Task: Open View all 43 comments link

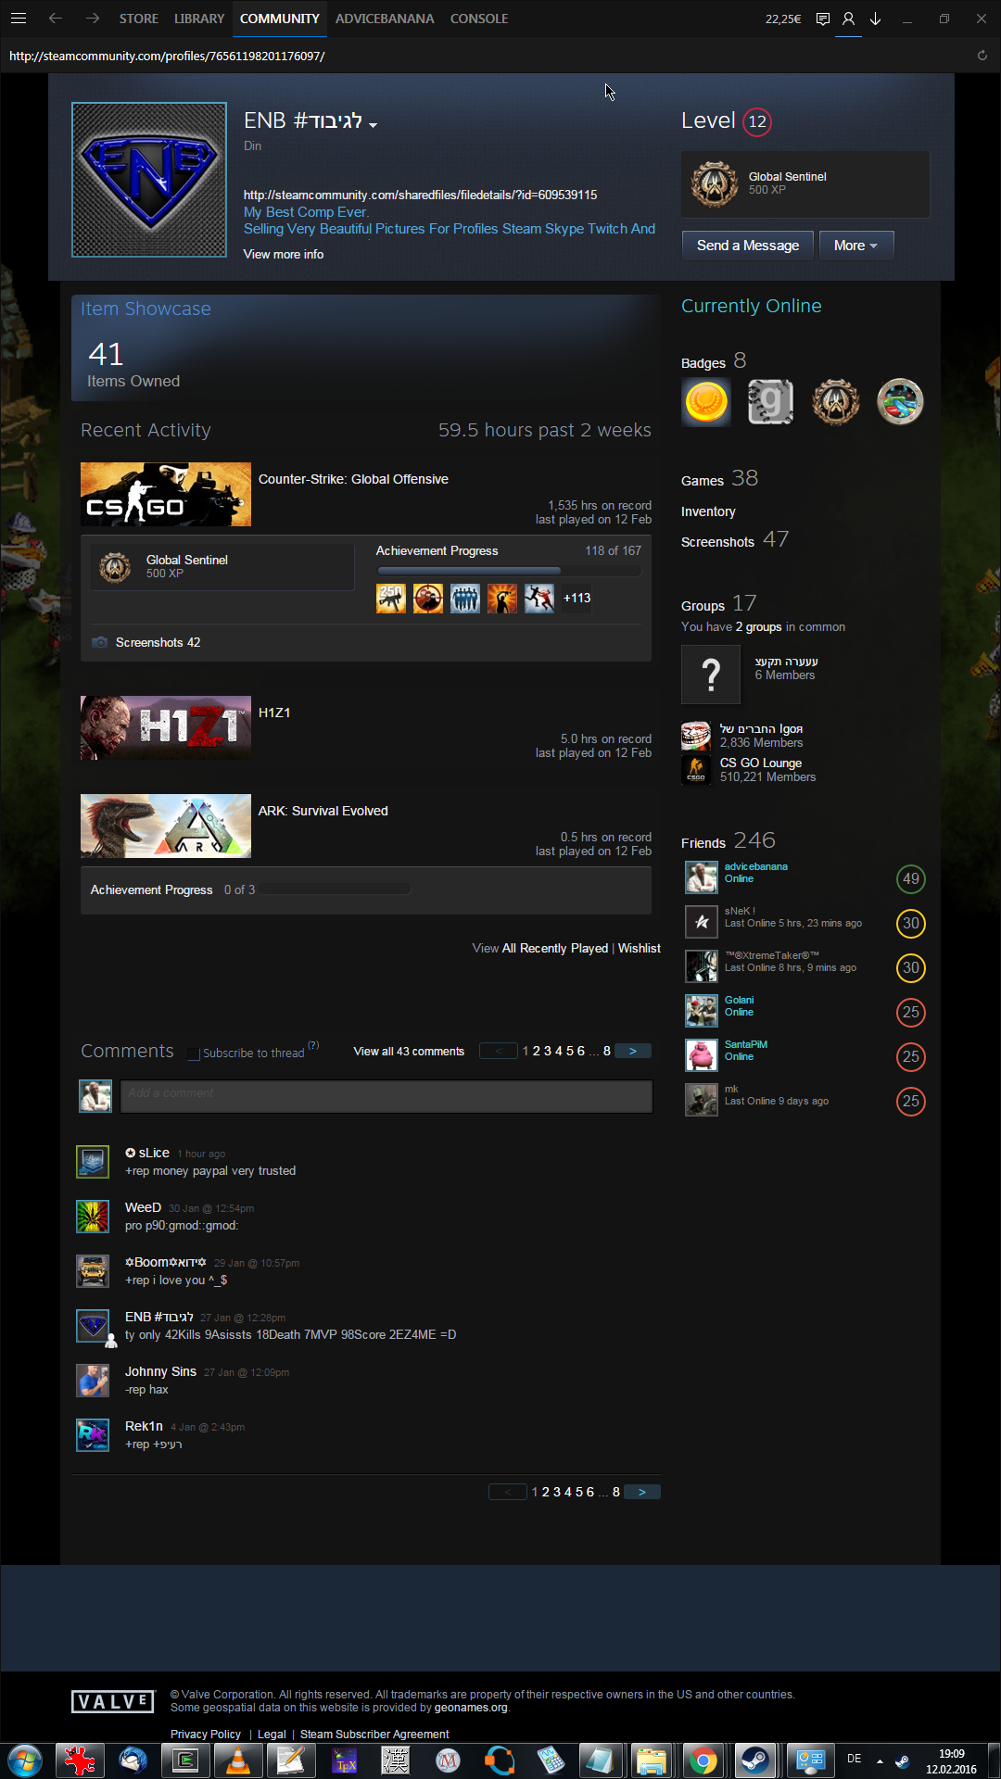Action: click(409, 1052)
